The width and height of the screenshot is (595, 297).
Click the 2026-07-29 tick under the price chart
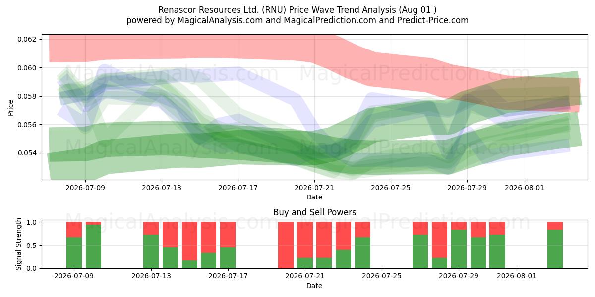pyautogui.click(x=467, y=188)
